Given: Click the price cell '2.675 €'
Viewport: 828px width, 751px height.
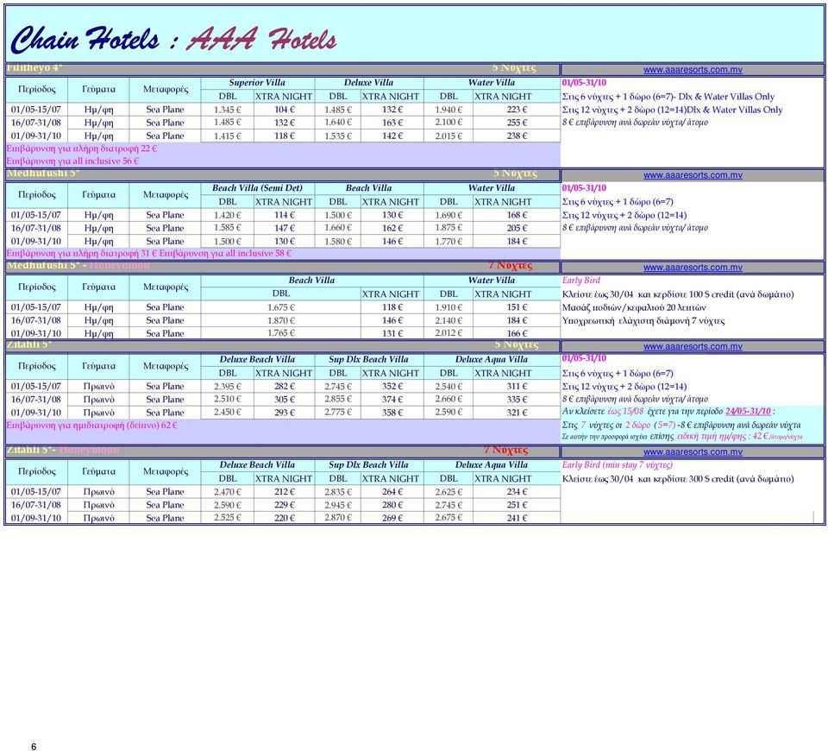Looking at the screenshot, I should click(448, 518).
